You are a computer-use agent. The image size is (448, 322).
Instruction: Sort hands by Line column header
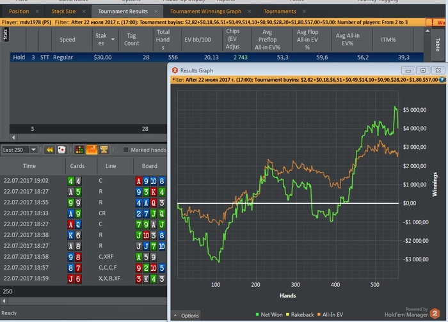tap(111, 166)
